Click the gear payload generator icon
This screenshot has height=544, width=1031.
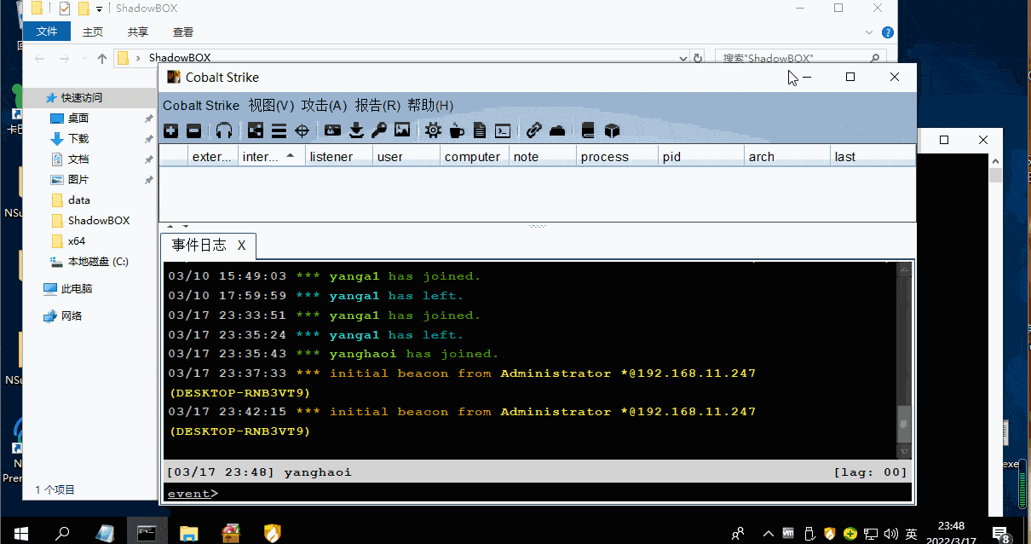pyautogui.click(x=434, y=130)
